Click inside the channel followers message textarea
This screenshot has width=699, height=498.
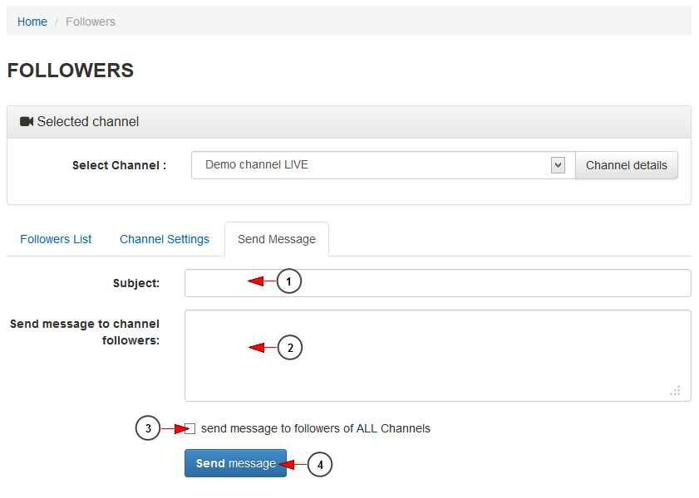coord(438,355)
